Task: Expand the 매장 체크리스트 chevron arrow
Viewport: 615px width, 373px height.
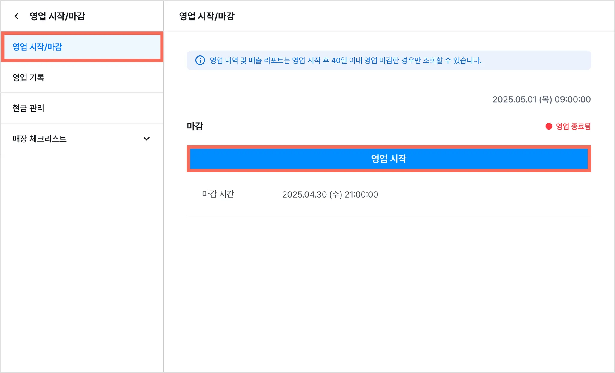Action: [x=147, y=139]
